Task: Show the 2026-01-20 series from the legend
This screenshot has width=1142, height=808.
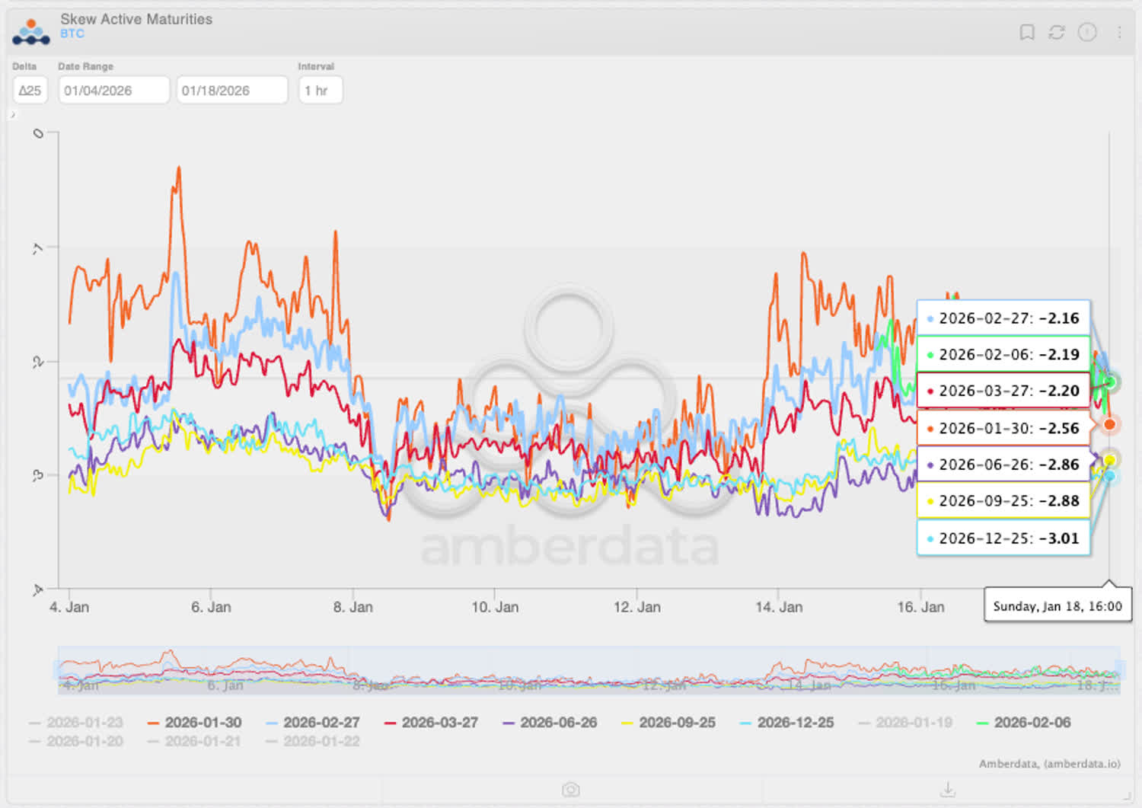Action: (76, 742)
